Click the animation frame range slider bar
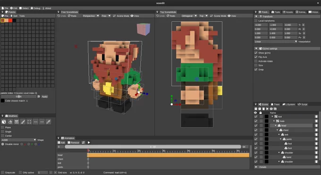The image size is (321, 175). pos(153,147)
